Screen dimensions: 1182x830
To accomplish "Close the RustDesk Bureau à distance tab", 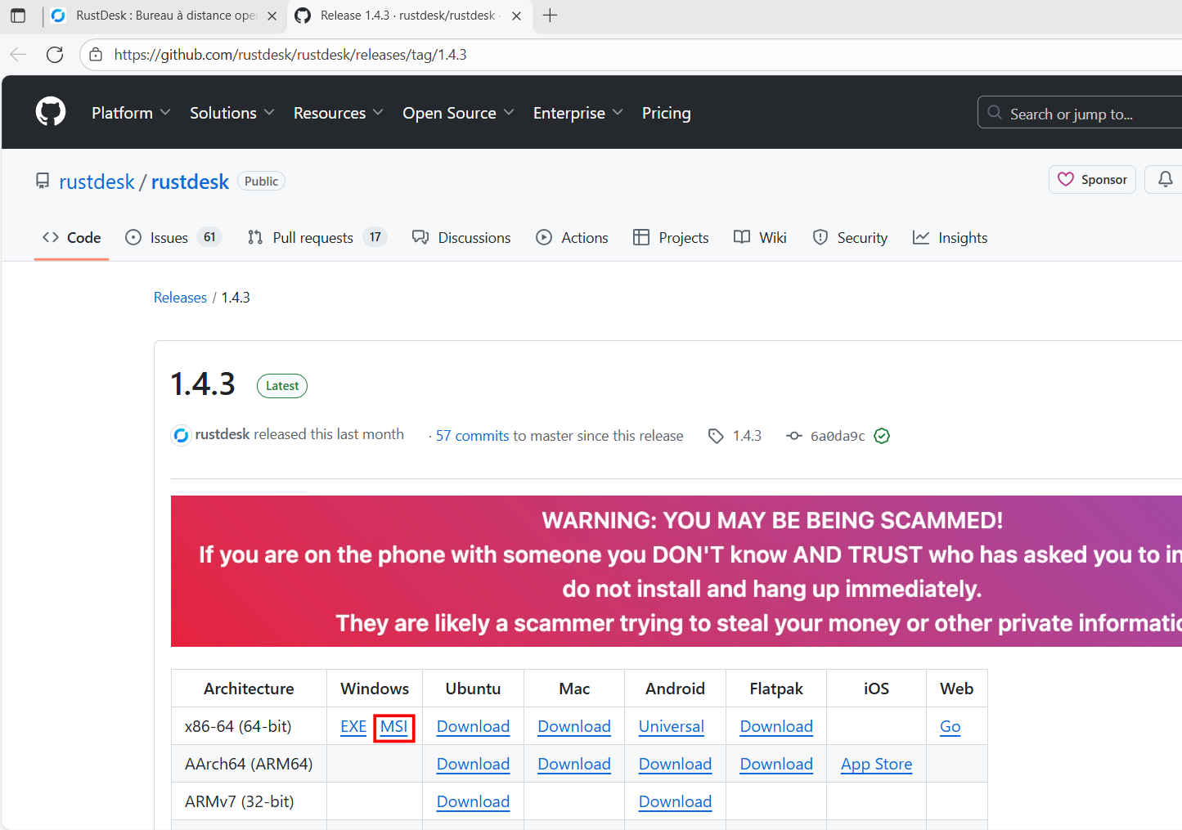I will pyautogui.click(x=272, y=16).
